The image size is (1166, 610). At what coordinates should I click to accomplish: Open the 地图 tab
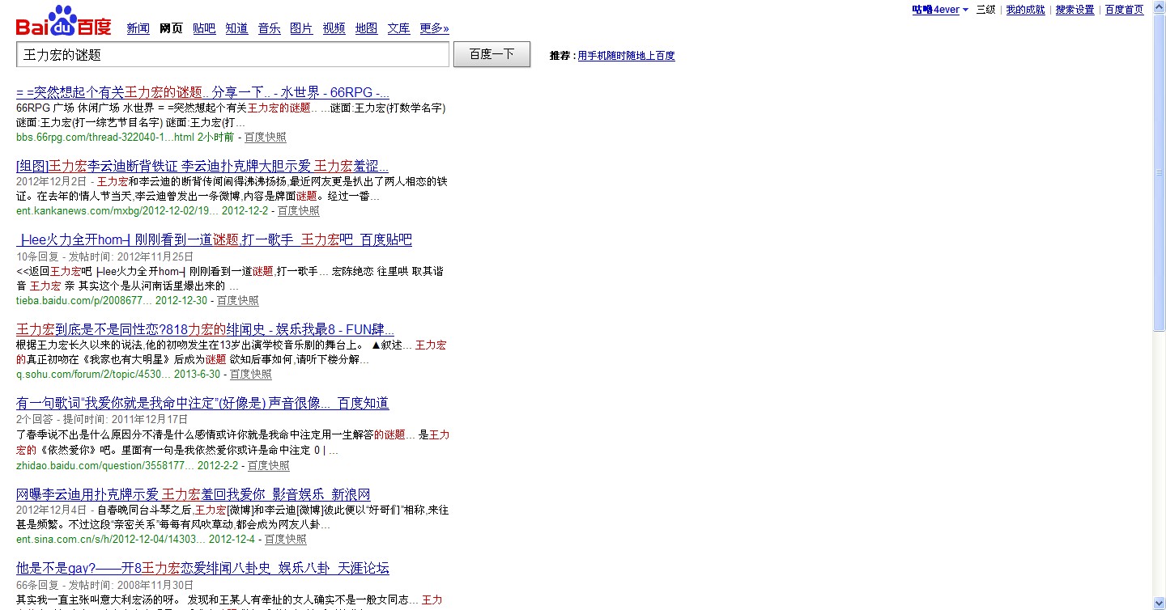click(366, 28)
